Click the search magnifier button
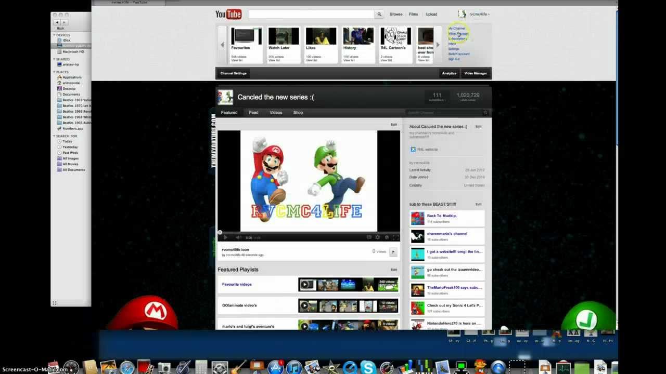Screen dimensions: 666x374 pyautogui.click(x=379, y=14)
